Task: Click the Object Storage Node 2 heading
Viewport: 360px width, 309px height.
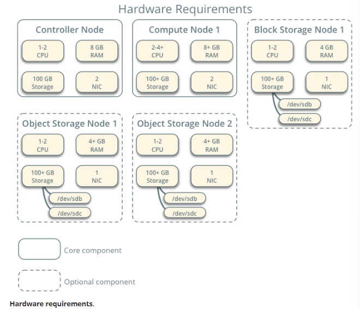Action: pos(184,123)
